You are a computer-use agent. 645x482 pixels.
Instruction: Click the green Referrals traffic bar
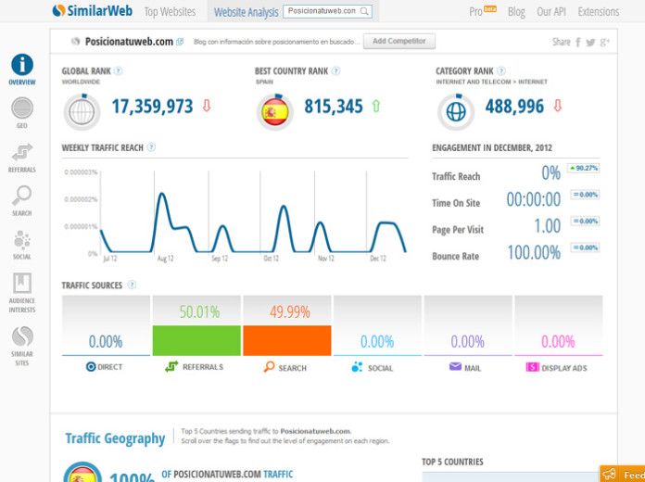coord(196,339)
